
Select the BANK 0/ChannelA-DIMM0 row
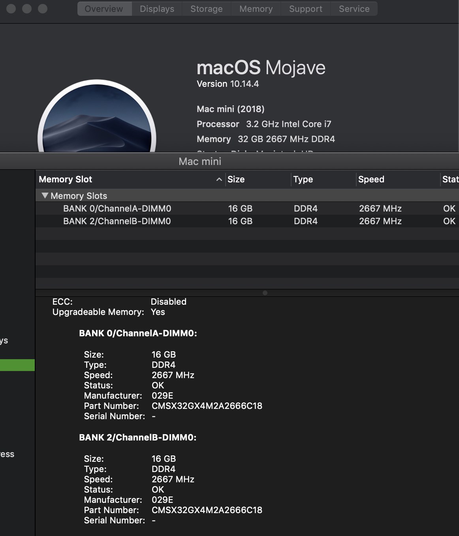tap(247, 208)
